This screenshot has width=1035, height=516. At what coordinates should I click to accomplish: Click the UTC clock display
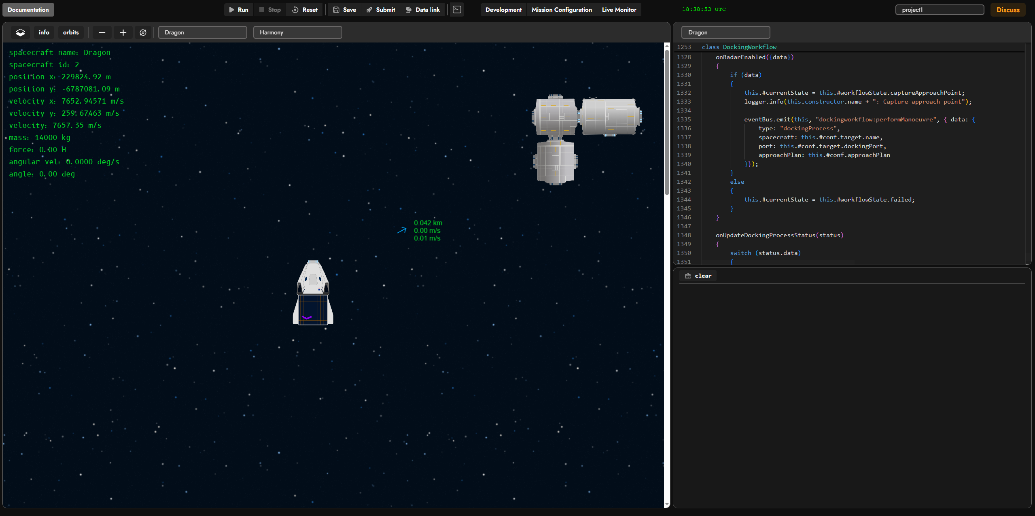pos(704,9)
